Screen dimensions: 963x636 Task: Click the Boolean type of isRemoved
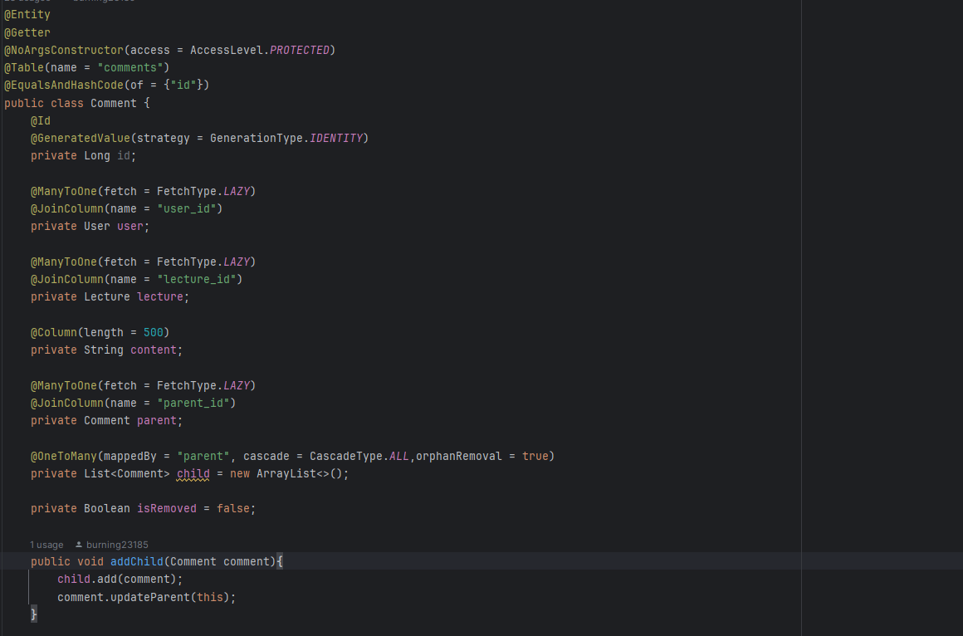click(x=107, y=509)
